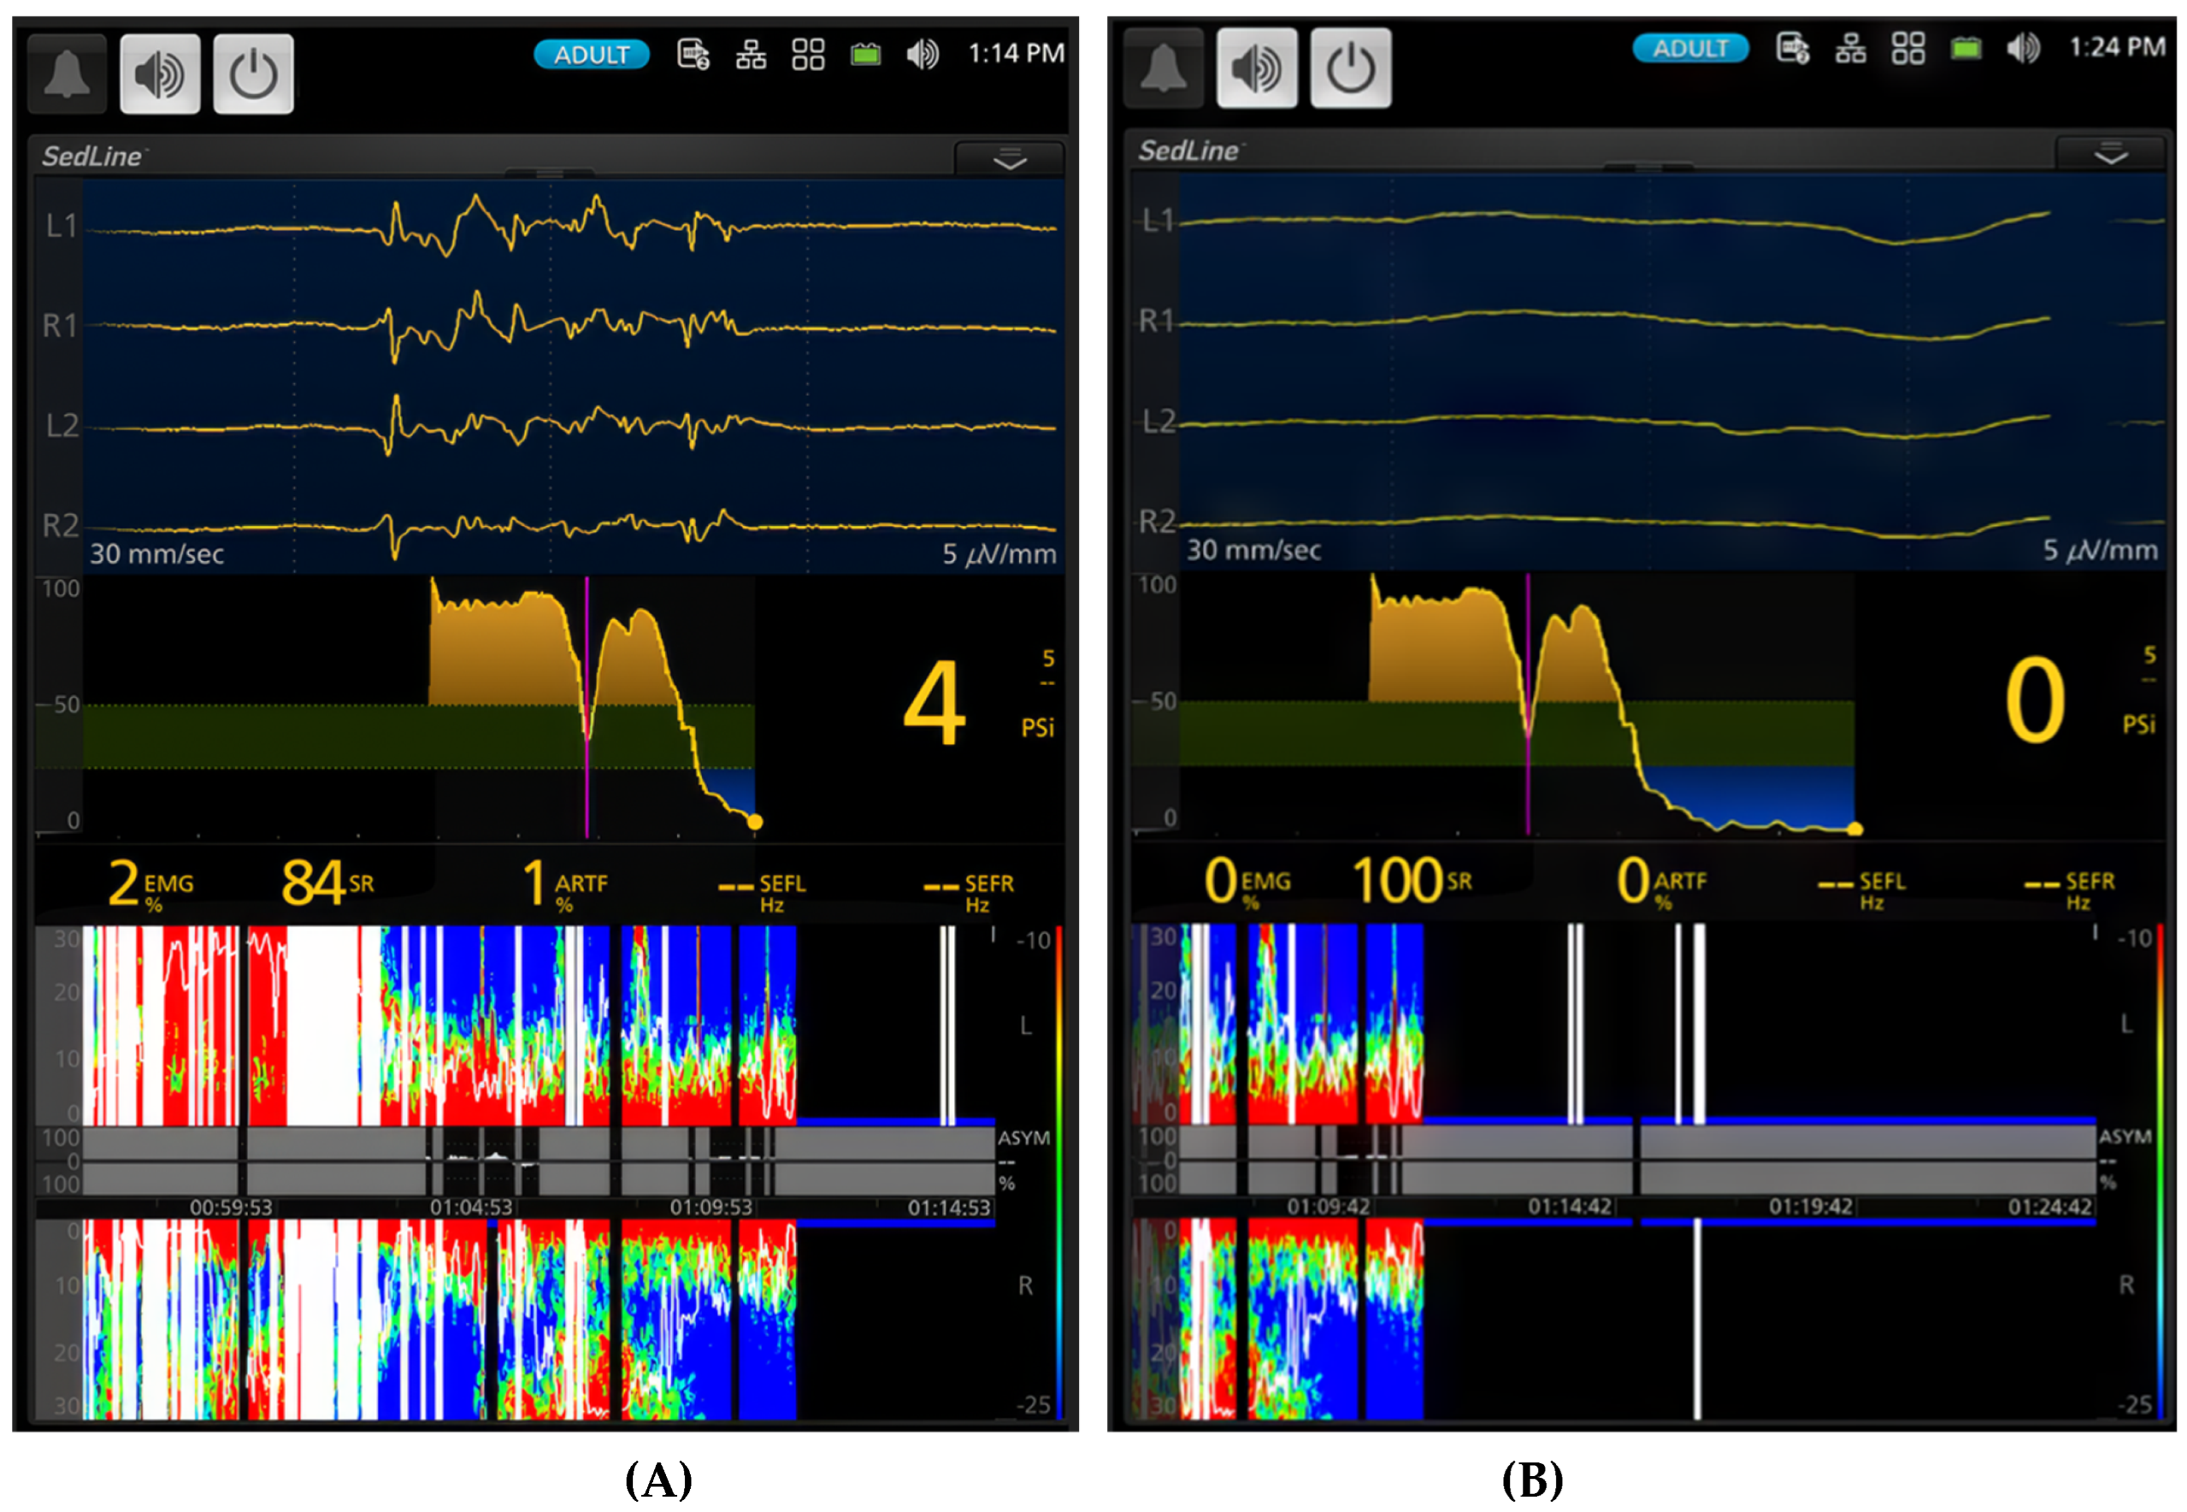Expand the SedLine panel chevron in left monitor
The width and height of the screenshot is (2187, 1512).
tap(1010, 160)
